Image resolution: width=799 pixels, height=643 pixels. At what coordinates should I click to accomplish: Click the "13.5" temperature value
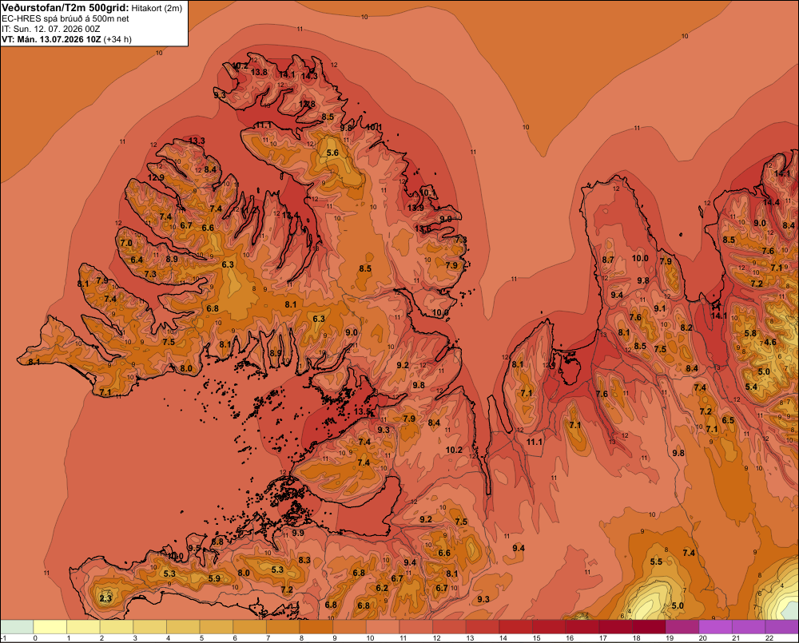point(362,411)
